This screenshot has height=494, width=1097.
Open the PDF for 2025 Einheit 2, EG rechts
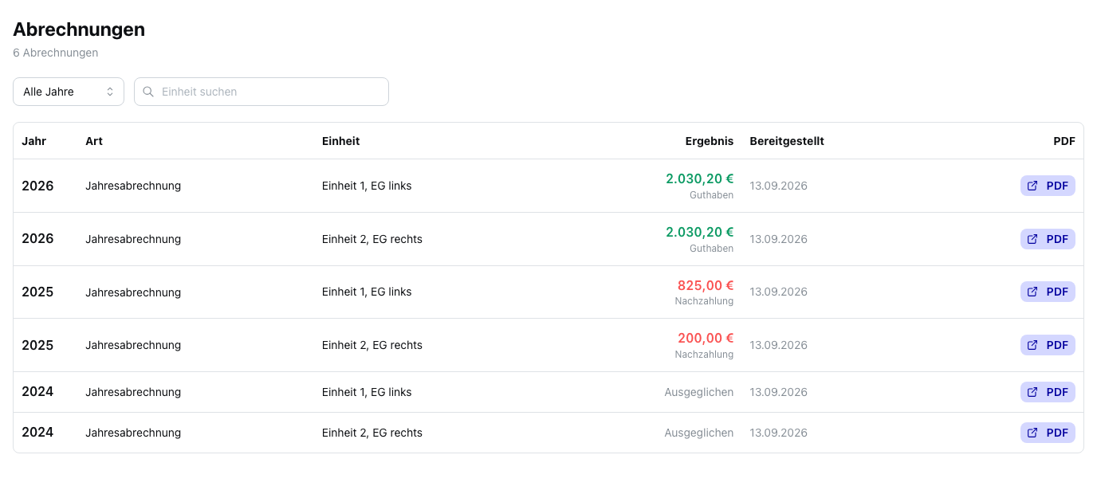point(1048,345)
